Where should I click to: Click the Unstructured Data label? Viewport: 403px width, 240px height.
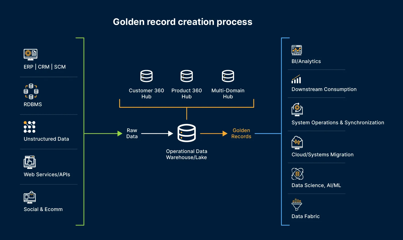(46, 139)
